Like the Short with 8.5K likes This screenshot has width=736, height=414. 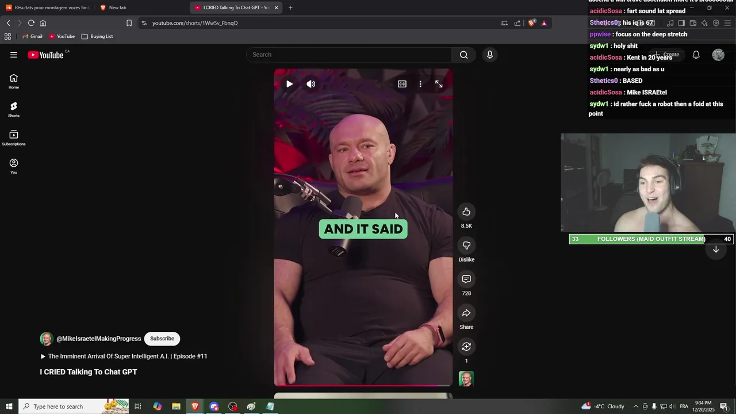click(466, 212)
